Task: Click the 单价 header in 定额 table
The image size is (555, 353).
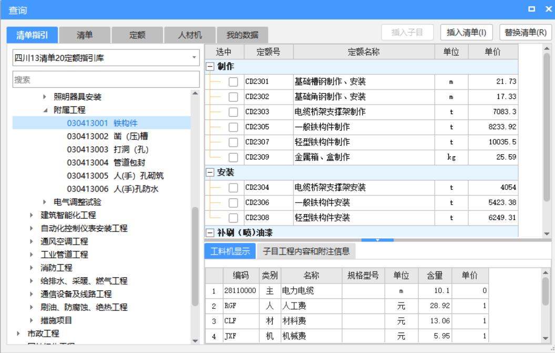Action: (492, 52)
